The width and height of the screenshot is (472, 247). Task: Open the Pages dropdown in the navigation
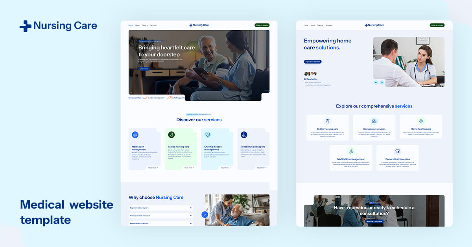(145, 25)
